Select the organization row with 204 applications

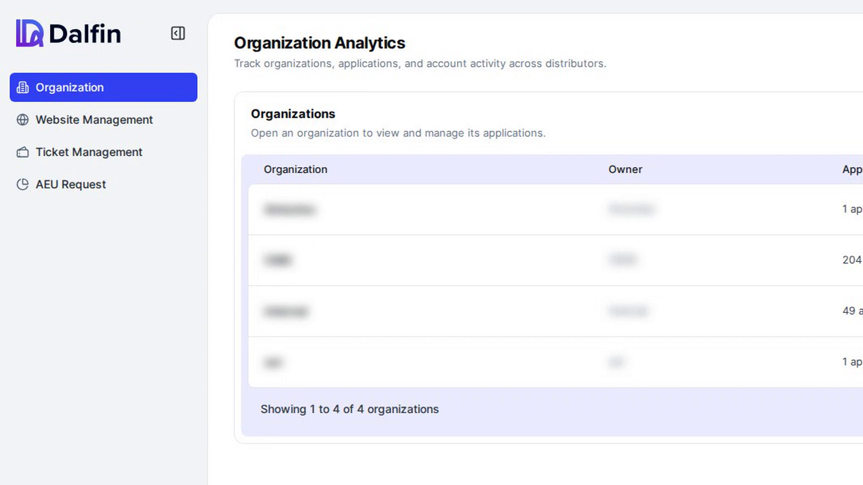pos(556,260)
